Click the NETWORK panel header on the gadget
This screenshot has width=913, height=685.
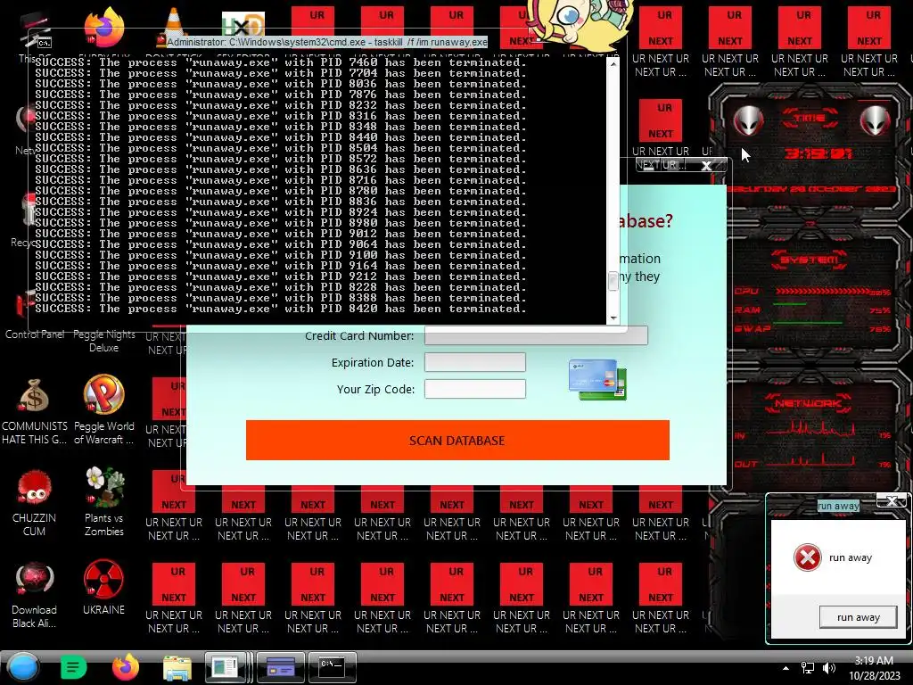pos(808,403)
